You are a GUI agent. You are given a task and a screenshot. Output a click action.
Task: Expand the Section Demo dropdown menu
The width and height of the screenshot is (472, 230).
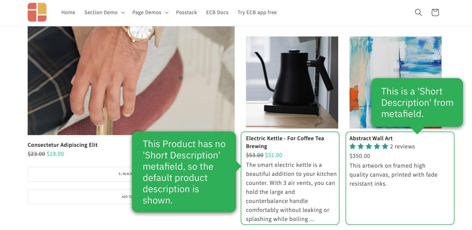click(104, 13)
